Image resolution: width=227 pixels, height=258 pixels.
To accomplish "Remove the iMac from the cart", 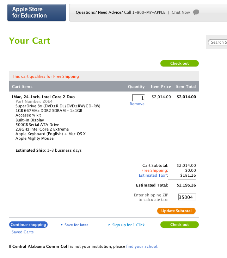I will 137,104.
